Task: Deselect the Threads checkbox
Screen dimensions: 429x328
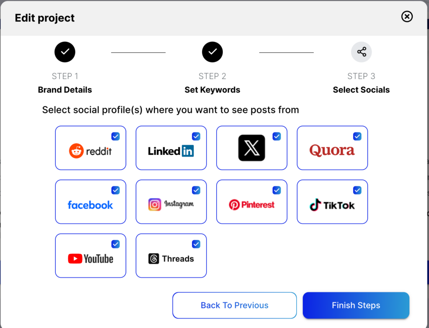Action: pos(196,244)
